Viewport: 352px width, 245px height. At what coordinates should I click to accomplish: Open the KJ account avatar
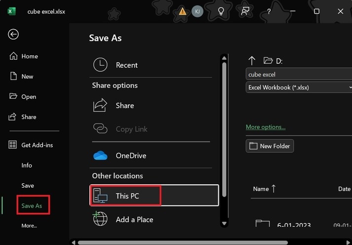click(x=197, y=11)
